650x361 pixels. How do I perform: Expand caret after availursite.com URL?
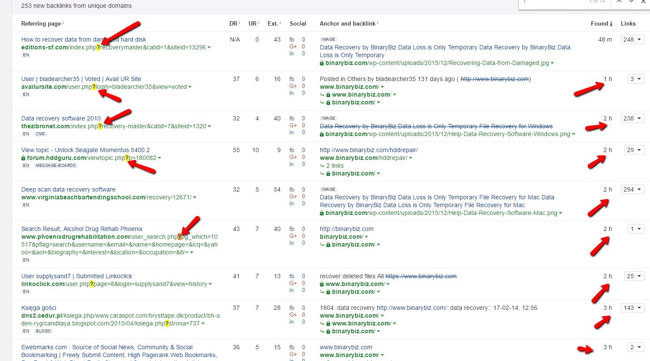tap(190, 87)
